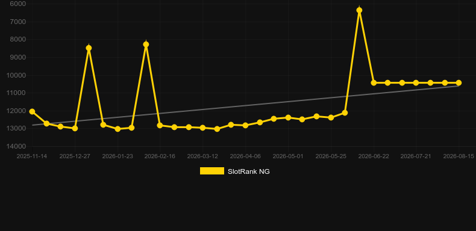The height and width of the screenshot is (231, 476).
Task: Click the 2026-08-15 date label
Action: 459,156
